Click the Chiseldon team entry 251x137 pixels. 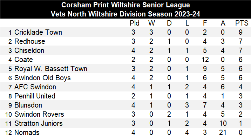[x=29, y=50]
